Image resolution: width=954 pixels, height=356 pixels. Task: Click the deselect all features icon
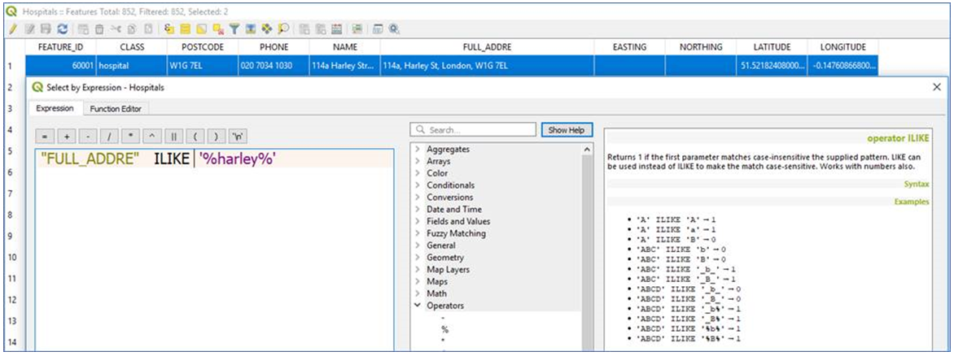coord(218,28)
